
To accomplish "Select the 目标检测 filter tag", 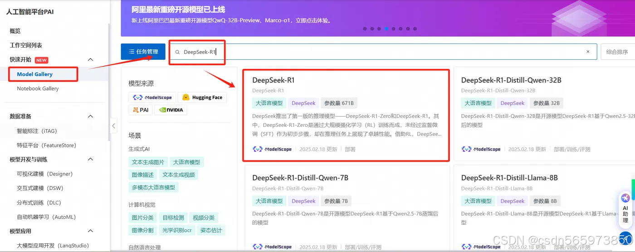I will pyautogui.click(x=173, y=218).
